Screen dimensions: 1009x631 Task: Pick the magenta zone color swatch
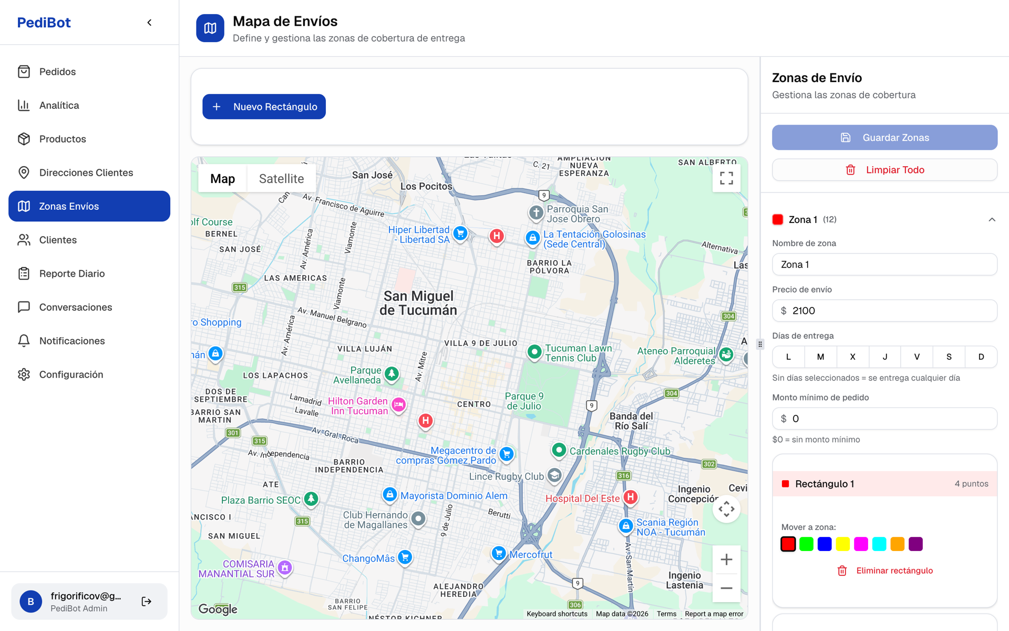tap(861, 544)
